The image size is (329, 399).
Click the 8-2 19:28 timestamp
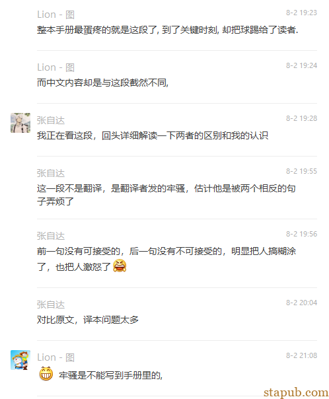coord(301,118)
